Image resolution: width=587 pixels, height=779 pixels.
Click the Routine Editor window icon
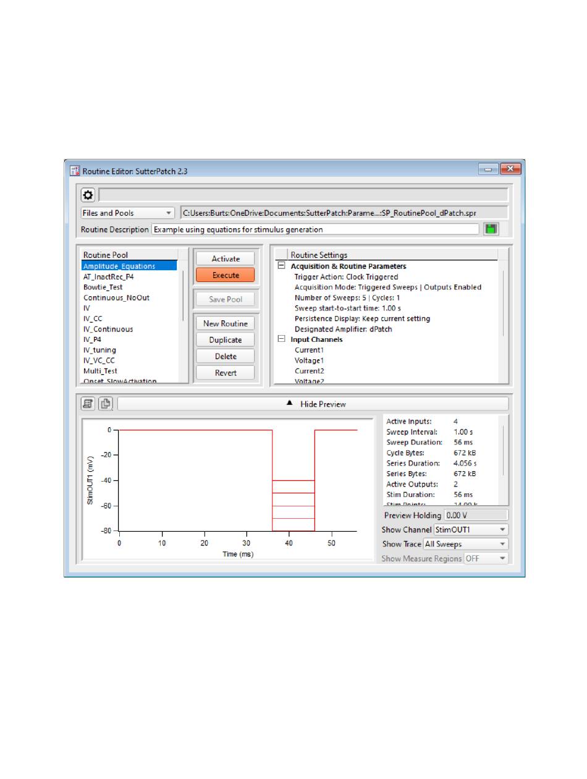coord(75,170)
